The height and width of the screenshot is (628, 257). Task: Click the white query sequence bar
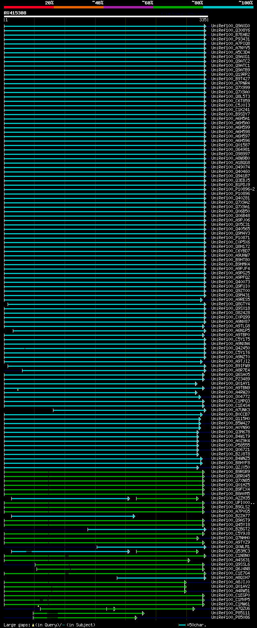click(x=106, y=16)
